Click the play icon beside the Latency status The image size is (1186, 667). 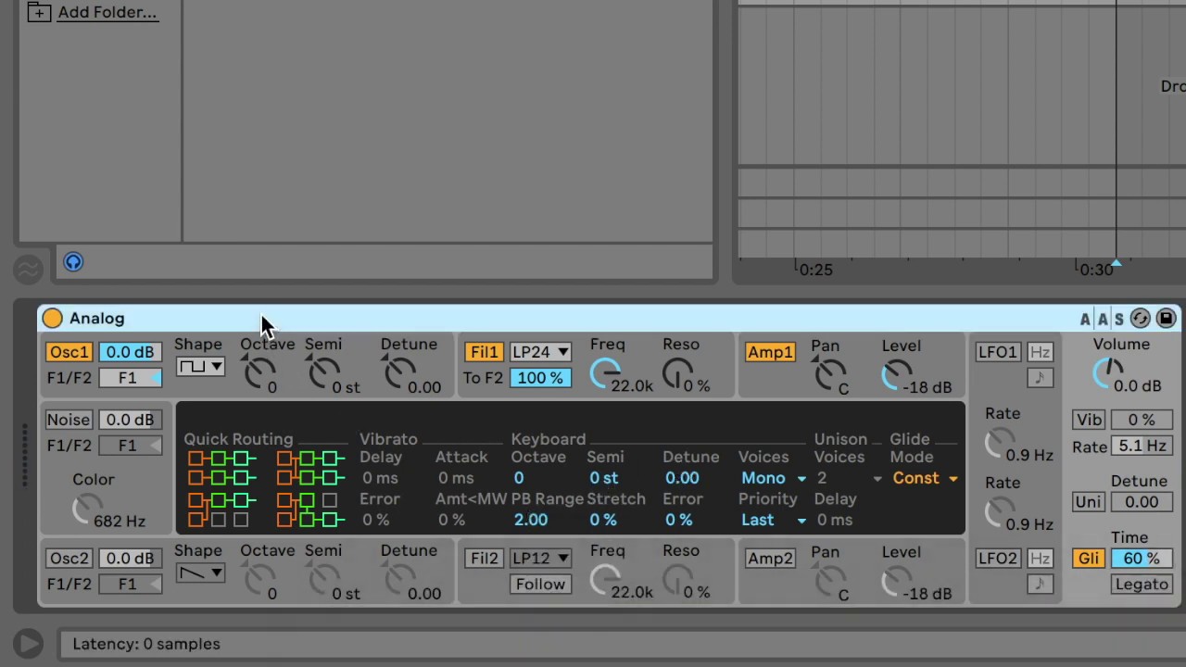(28, 643)
